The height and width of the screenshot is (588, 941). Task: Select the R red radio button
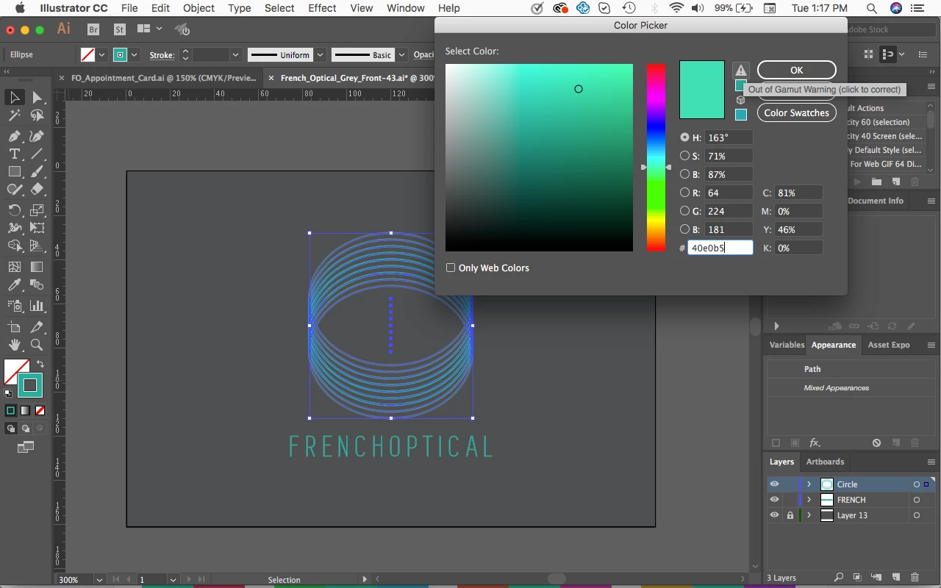684,193
